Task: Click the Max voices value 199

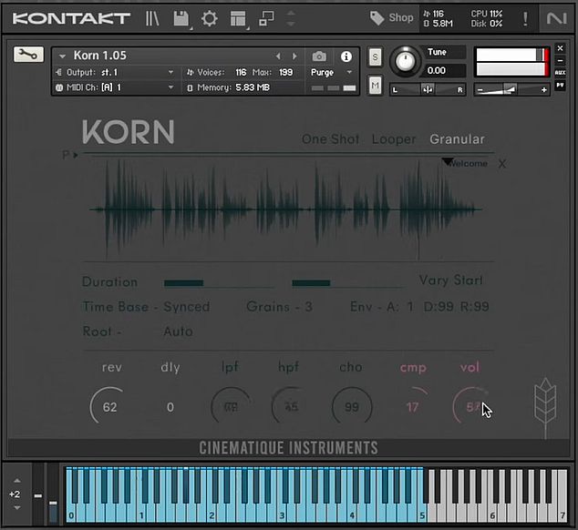Action: 285,72
